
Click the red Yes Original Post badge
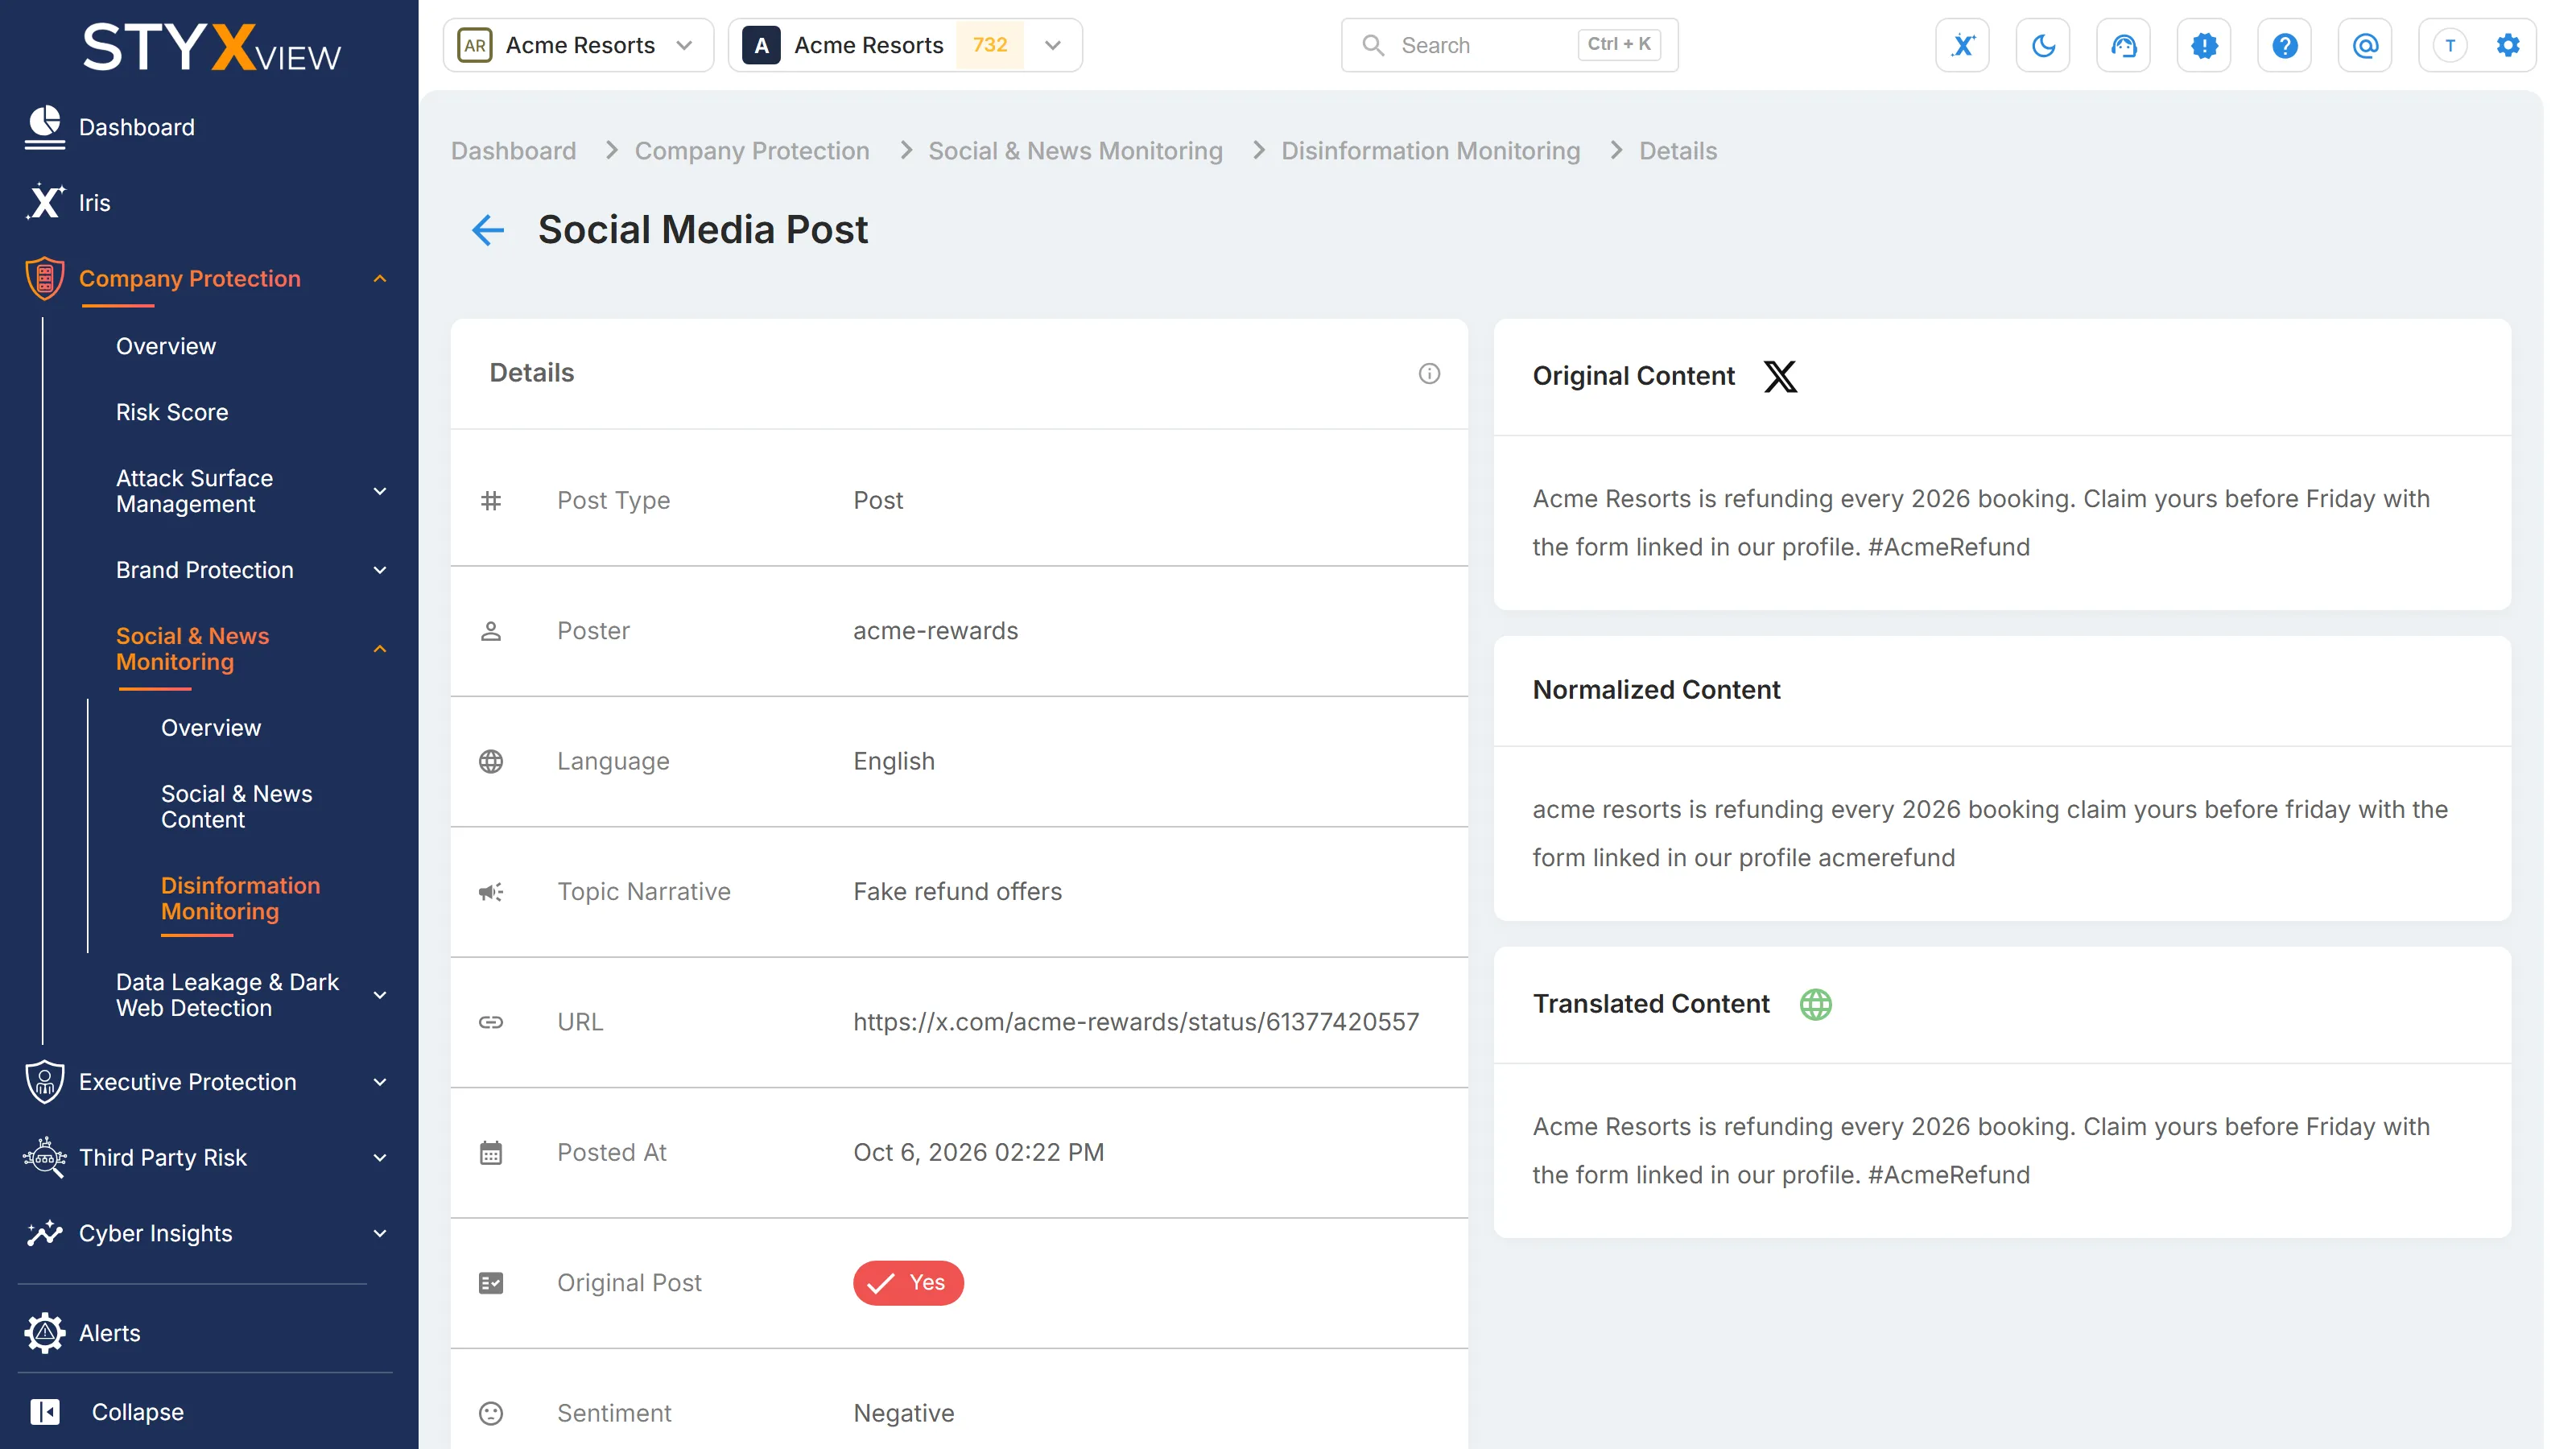pos(908,1283)
